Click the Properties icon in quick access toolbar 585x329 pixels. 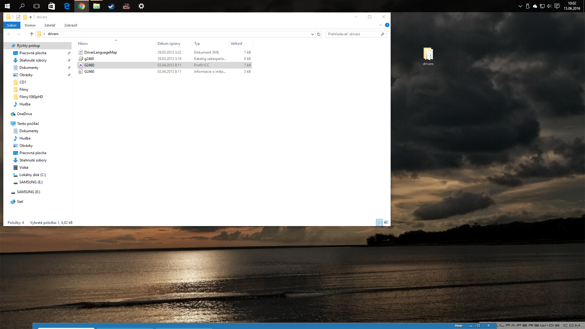click(18, 17)
